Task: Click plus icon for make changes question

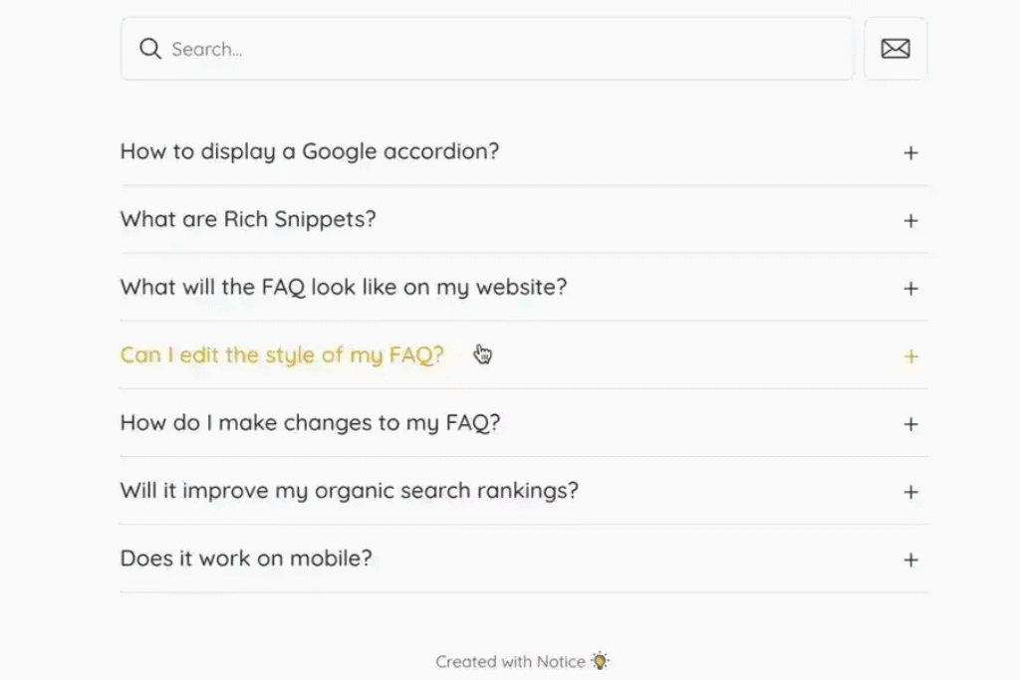Action: (910, 424)
